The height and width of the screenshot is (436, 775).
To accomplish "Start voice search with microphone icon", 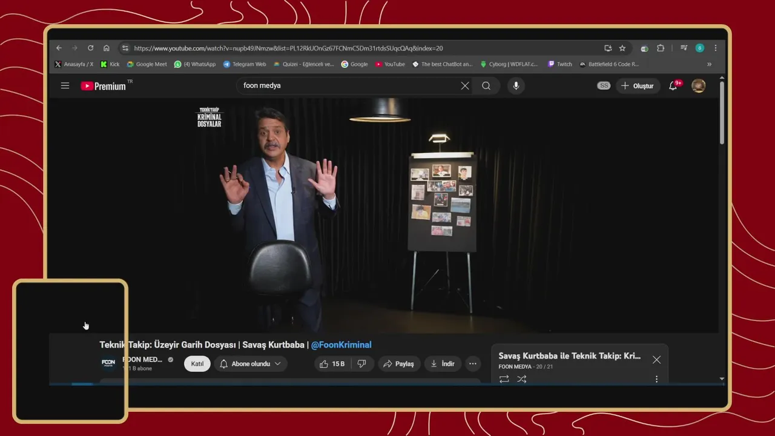I will tap(516, 86).
